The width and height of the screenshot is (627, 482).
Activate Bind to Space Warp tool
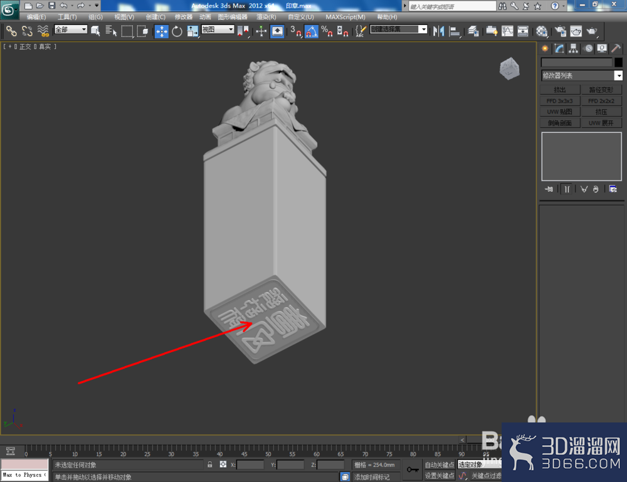point(43,31)
